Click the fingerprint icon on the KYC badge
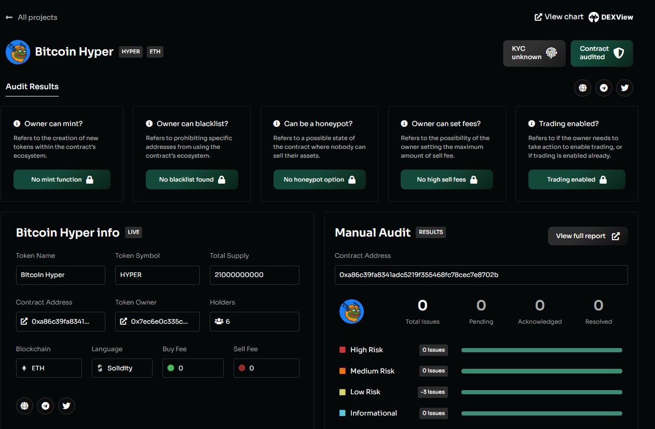 pyautogui.click(x=551, y=53)
